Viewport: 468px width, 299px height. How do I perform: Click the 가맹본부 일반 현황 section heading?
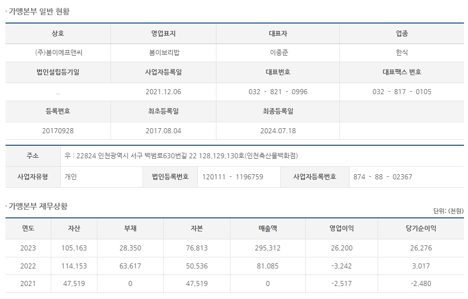(39, 12)
